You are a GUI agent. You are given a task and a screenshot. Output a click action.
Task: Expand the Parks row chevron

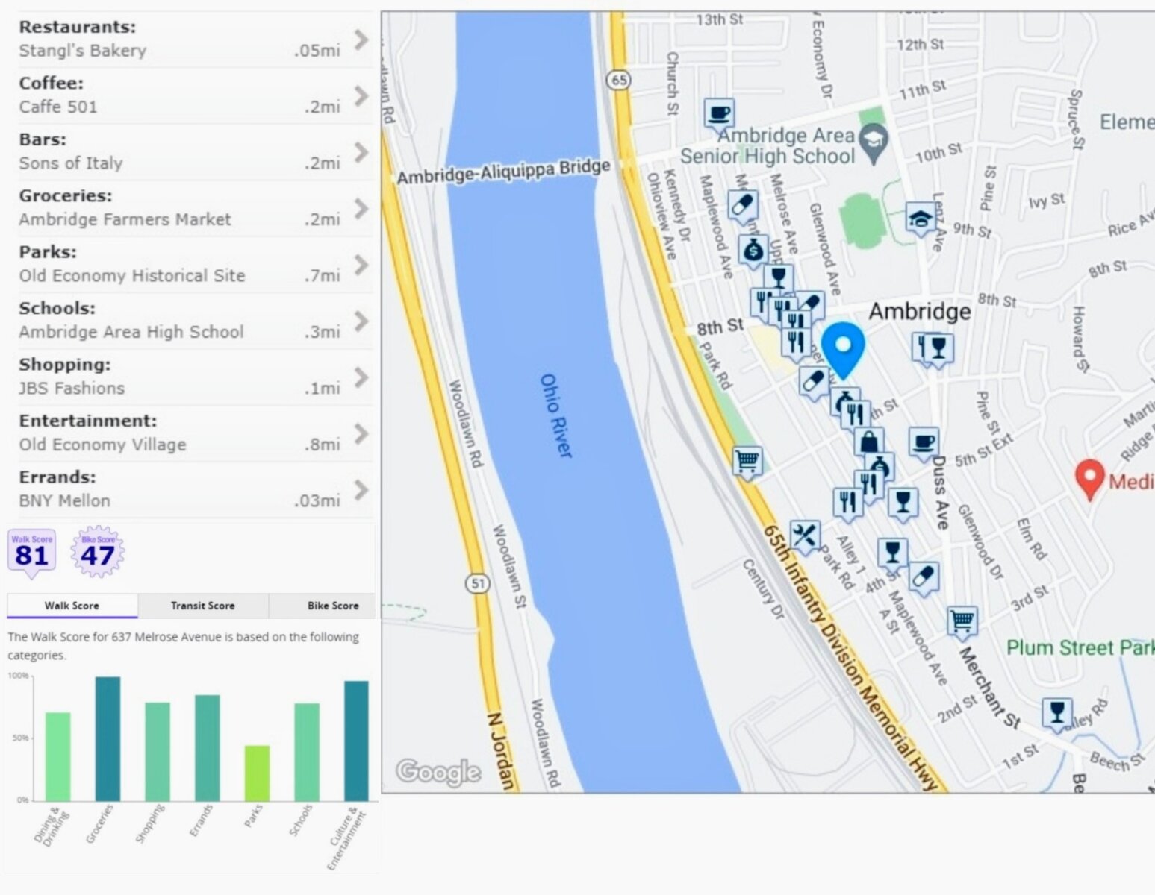362,265
